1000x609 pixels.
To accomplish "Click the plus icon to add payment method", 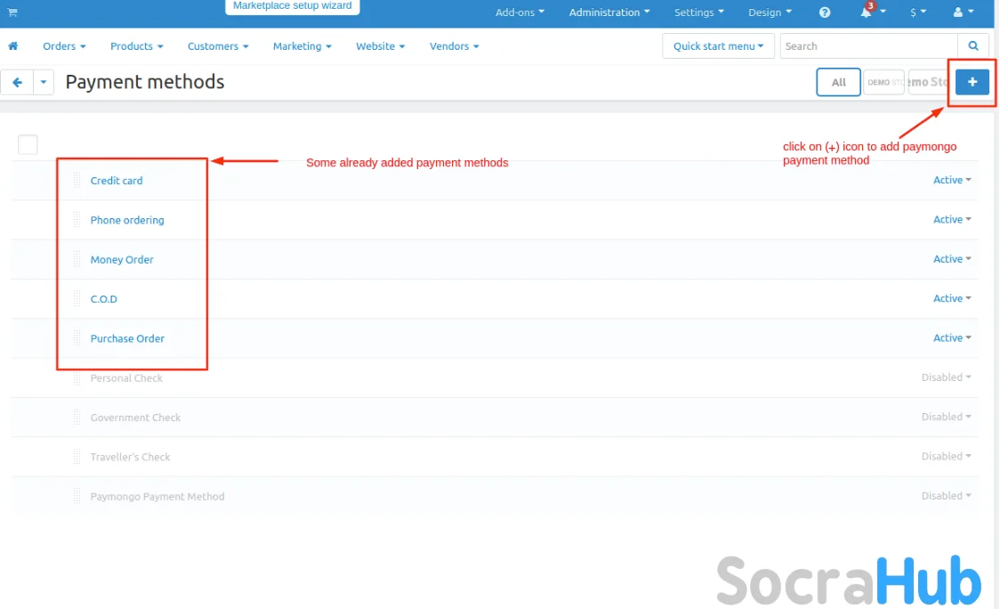I will click(x=972, y=82).
